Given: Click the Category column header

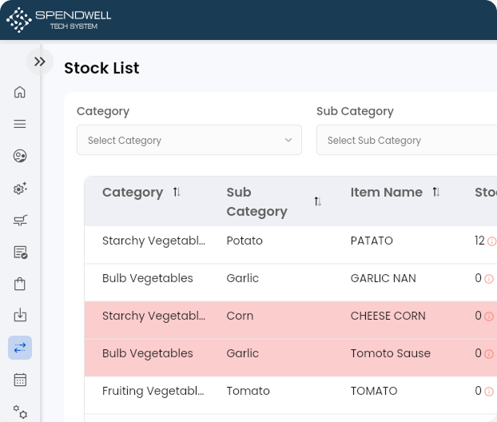Looking at the screenshot, I should pos(133,192).
